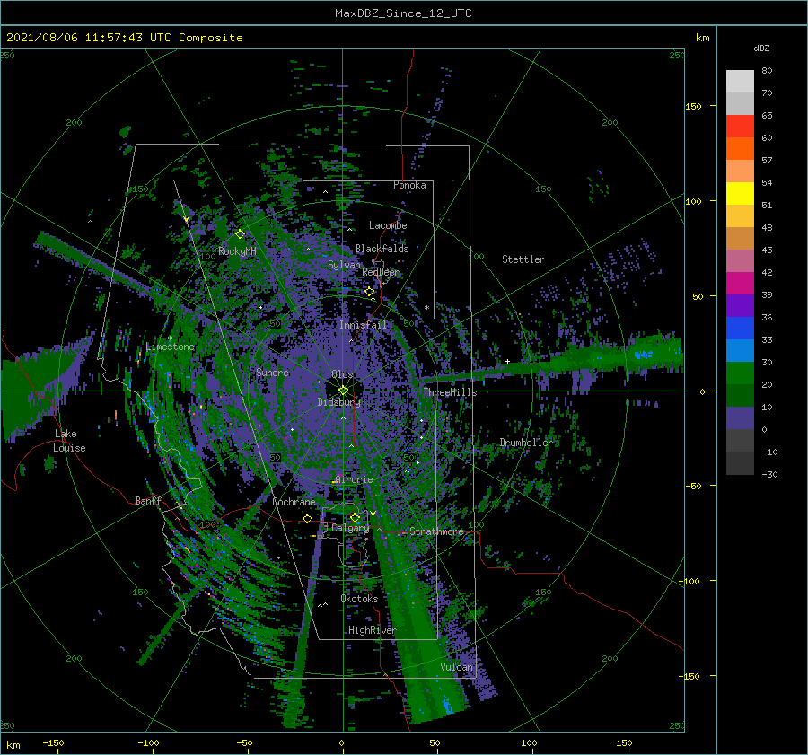The width and height of the screenshot is (808, 755).
Task: Click the Stettler town label
Action: pos(523,259)
